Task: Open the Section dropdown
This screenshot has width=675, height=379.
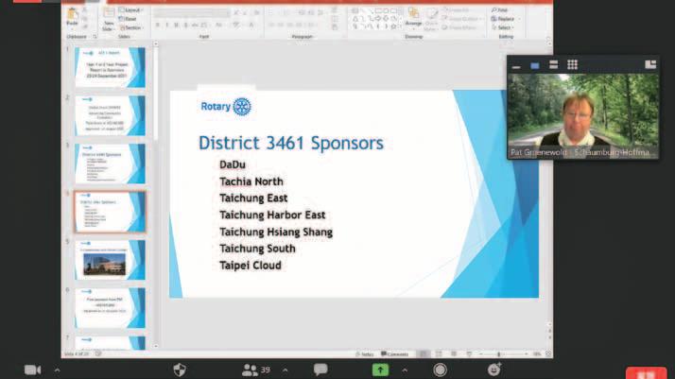Action: (130, 27)
